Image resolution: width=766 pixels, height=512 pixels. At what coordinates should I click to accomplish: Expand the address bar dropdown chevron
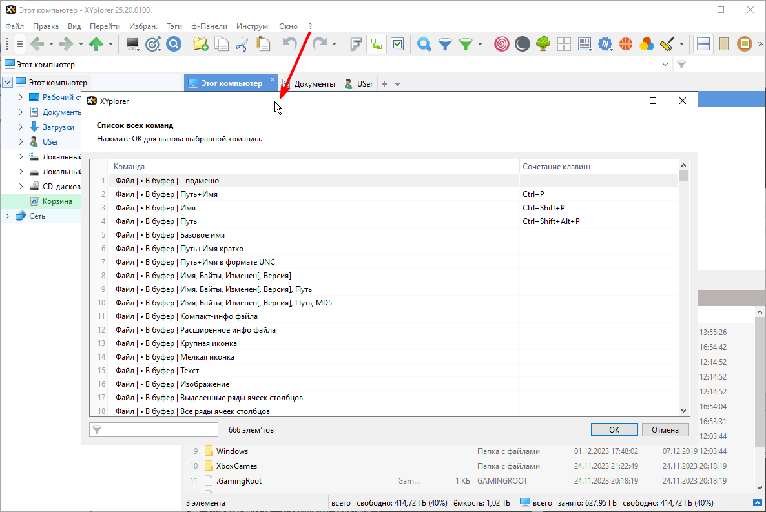point(665,65)
